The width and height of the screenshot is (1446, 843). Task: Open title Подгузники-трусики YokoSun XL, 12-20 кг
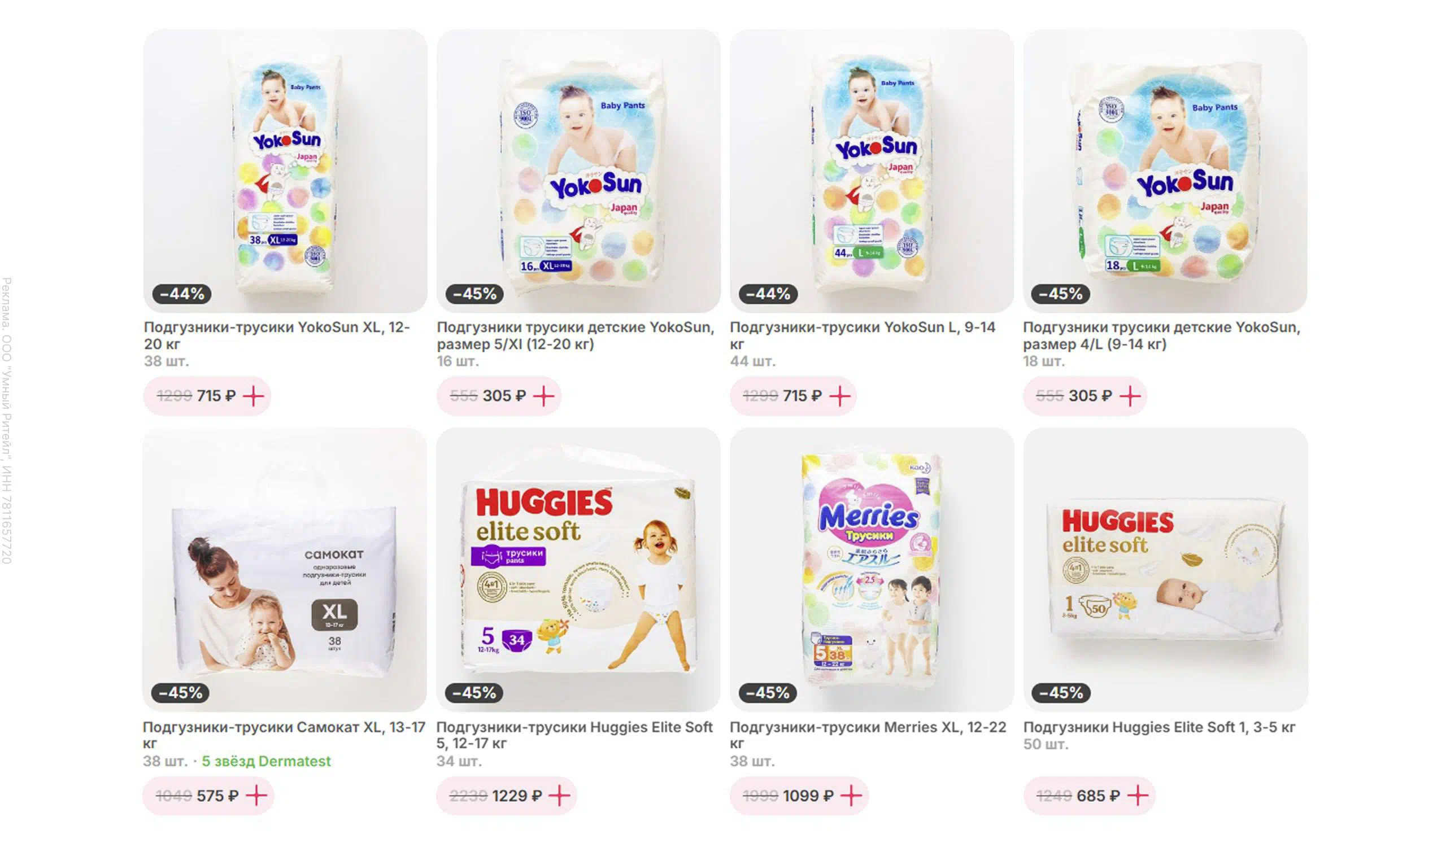[x=277, y=335]
